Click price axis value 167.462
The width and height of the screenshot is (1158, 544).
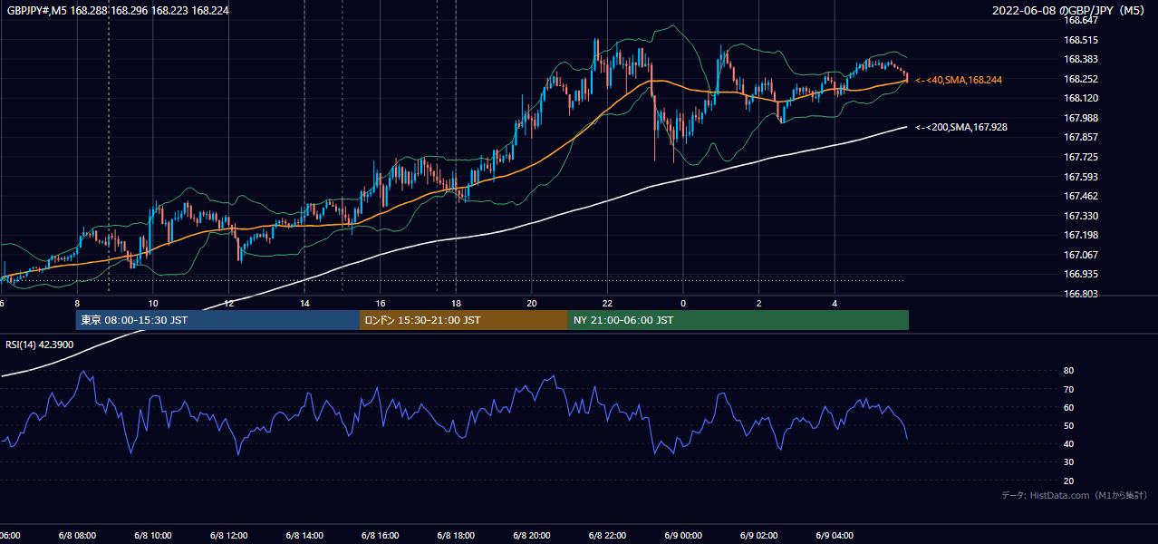pos(1080,196)
